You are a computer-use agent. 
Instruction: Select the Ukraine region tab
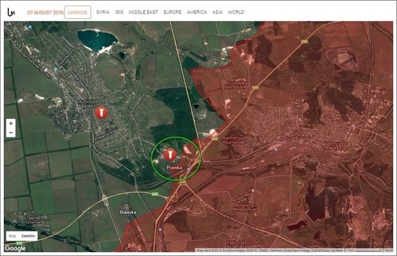pyautogui.click(x=77, y=12)
